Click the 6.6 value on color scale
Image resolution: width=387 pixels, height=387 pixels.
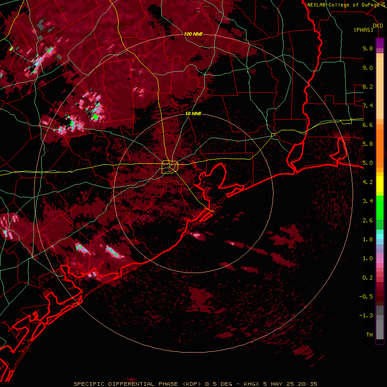click(368, 125)
